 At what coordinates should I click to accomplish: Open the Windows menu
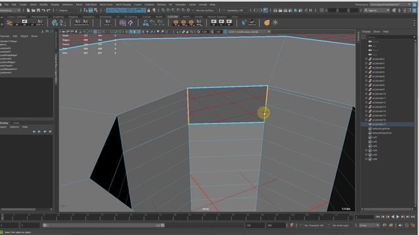(x=67, y=5)
